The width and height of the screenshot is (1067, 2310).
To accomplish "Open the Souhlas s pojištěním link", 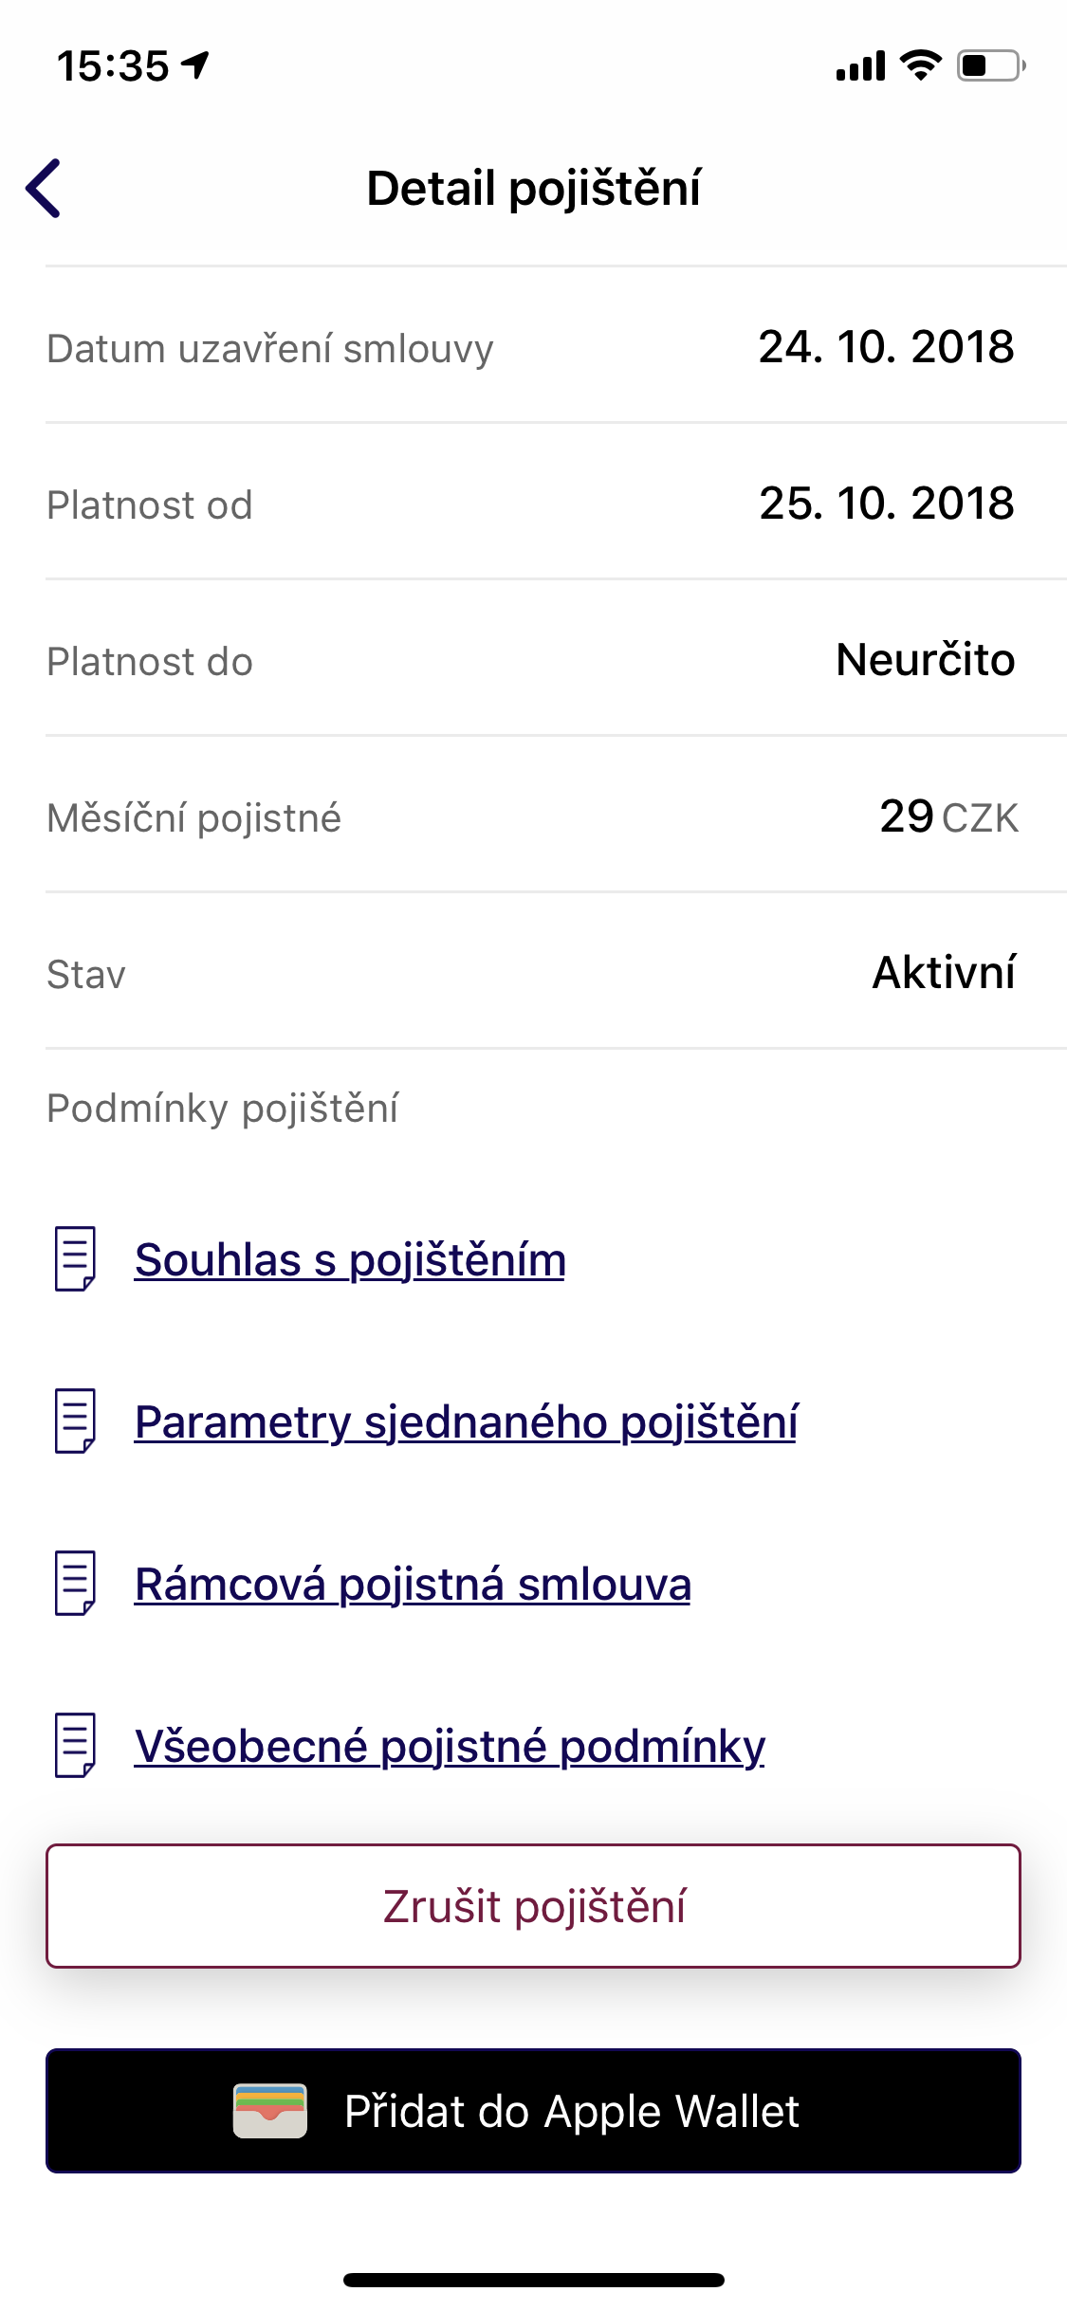I will pos(350,1260).
